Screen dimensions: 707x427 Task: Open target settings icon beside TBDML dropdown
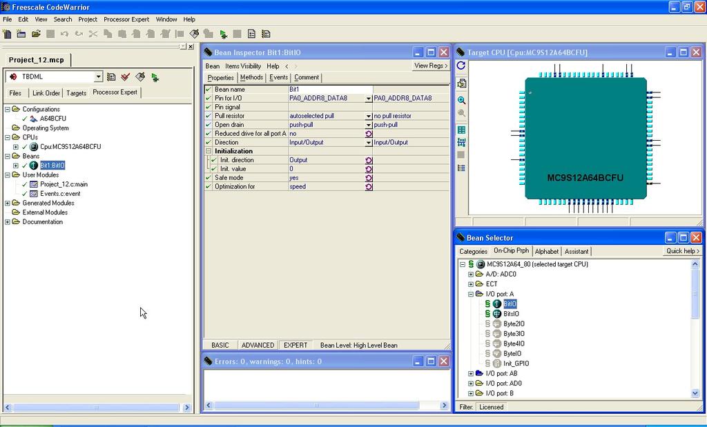pos(111,77)
